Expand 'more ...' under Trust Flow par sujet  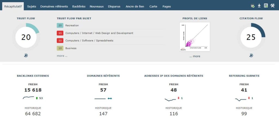pos(62,56)
